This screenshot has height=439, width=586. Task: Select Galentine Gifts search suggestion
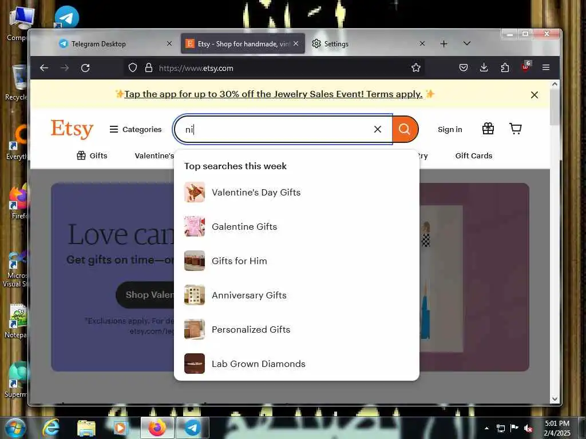[296, 226]
